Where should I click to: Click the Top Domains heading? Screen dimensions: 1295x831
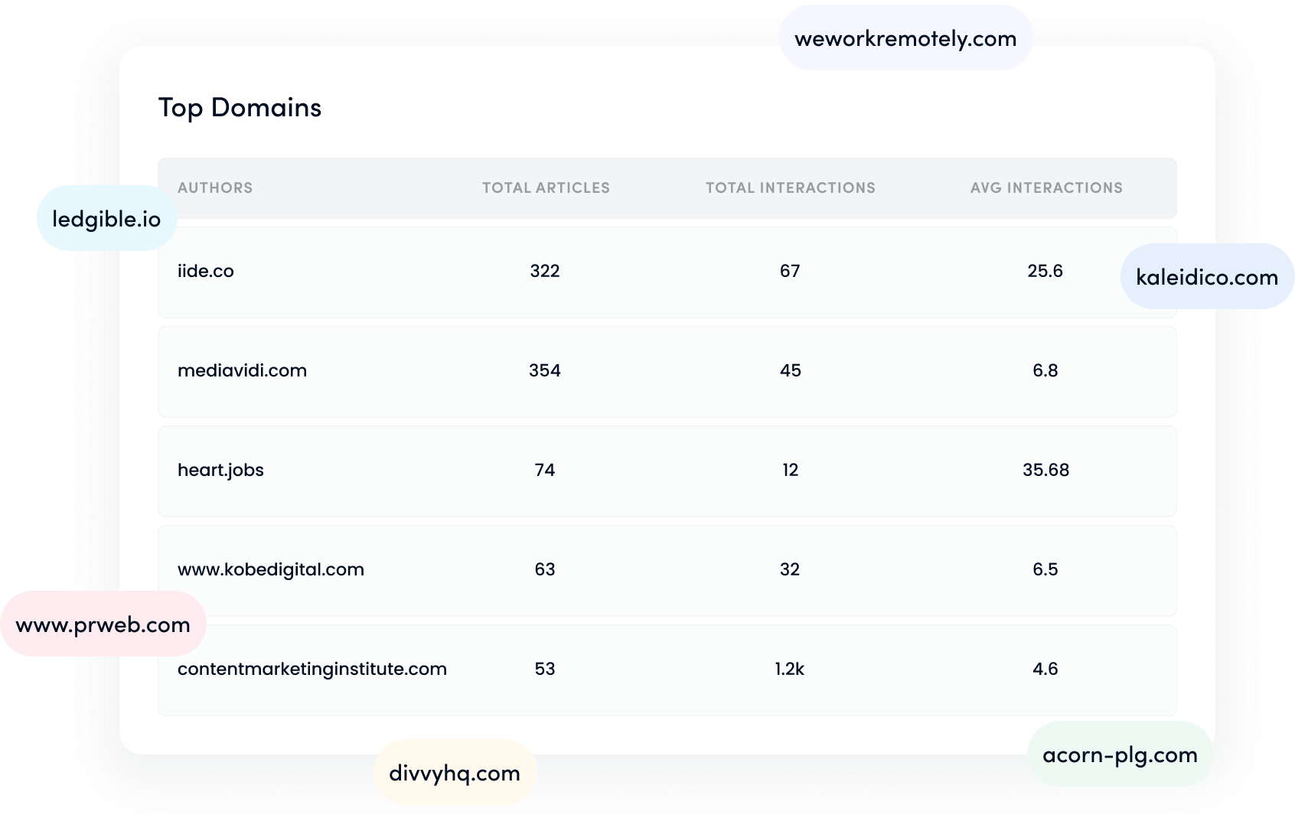pos(240,108)
